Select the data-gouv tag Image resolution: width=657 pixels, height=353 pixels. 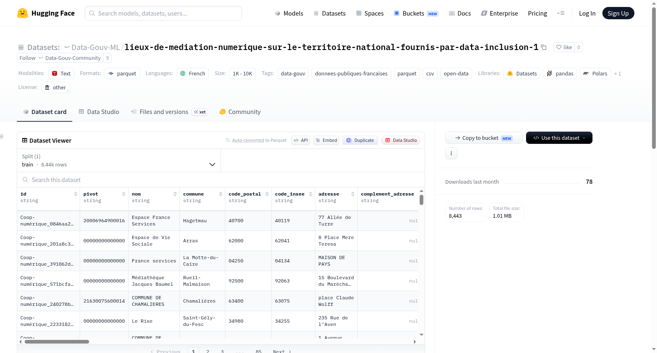tap(293, 73)
